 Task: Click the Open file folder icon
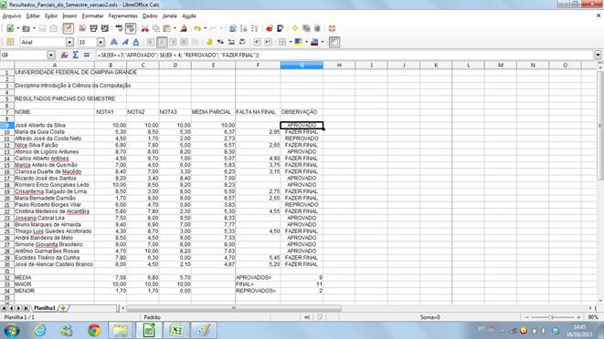[x=26, y=28]
